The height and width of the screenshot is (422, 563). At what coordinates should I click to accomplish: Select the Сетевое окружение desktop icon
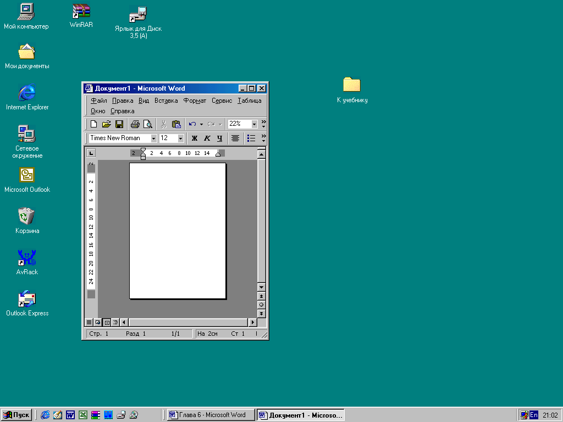coord(27,142)
